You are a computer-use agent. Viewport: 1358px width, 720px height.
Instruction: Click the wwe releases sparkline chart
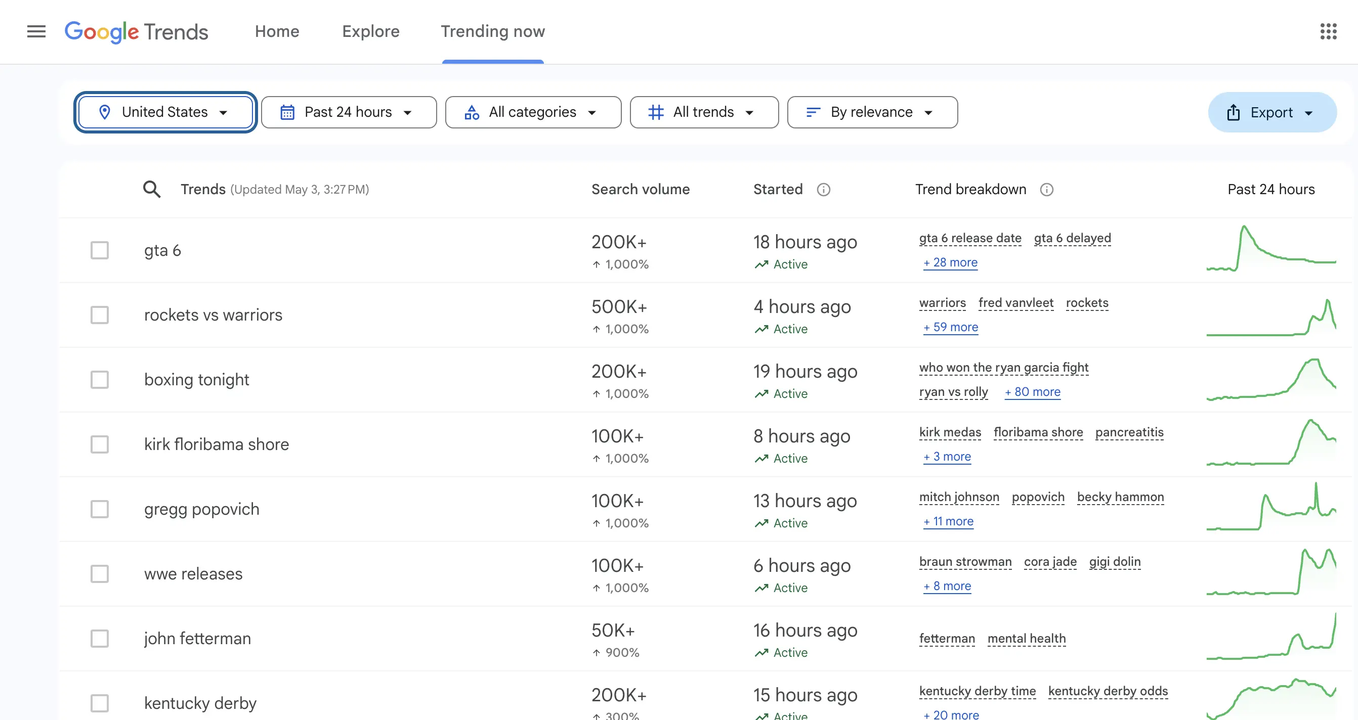(x=1271, y=572)
